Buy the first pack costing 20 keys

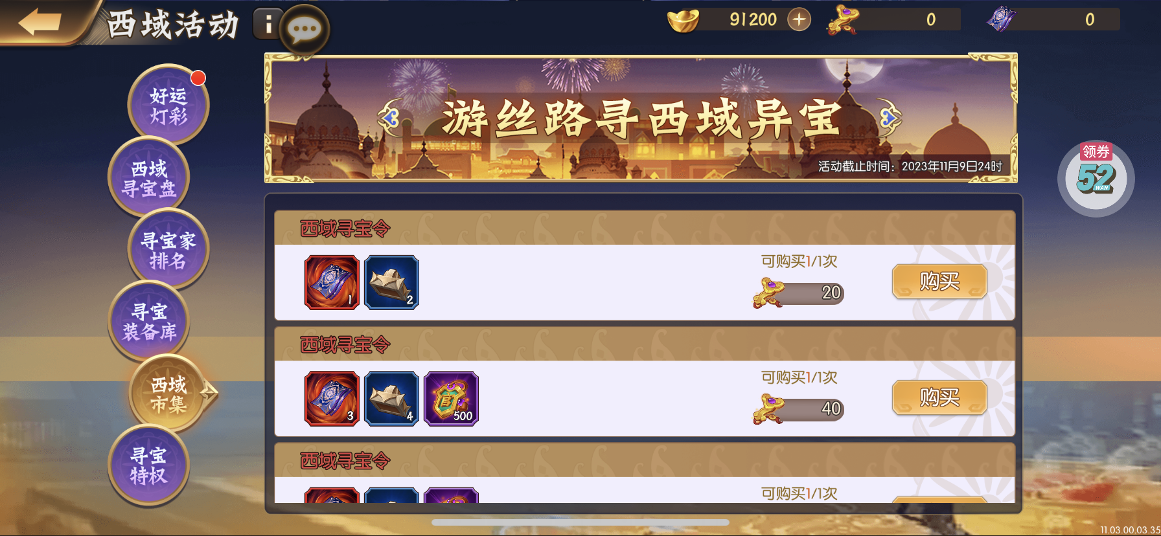939,281
